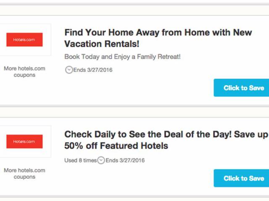This screenshot has height=201, width=269.
Task: Click the beige divider strip between the two coupons
Action: [134, 112]
